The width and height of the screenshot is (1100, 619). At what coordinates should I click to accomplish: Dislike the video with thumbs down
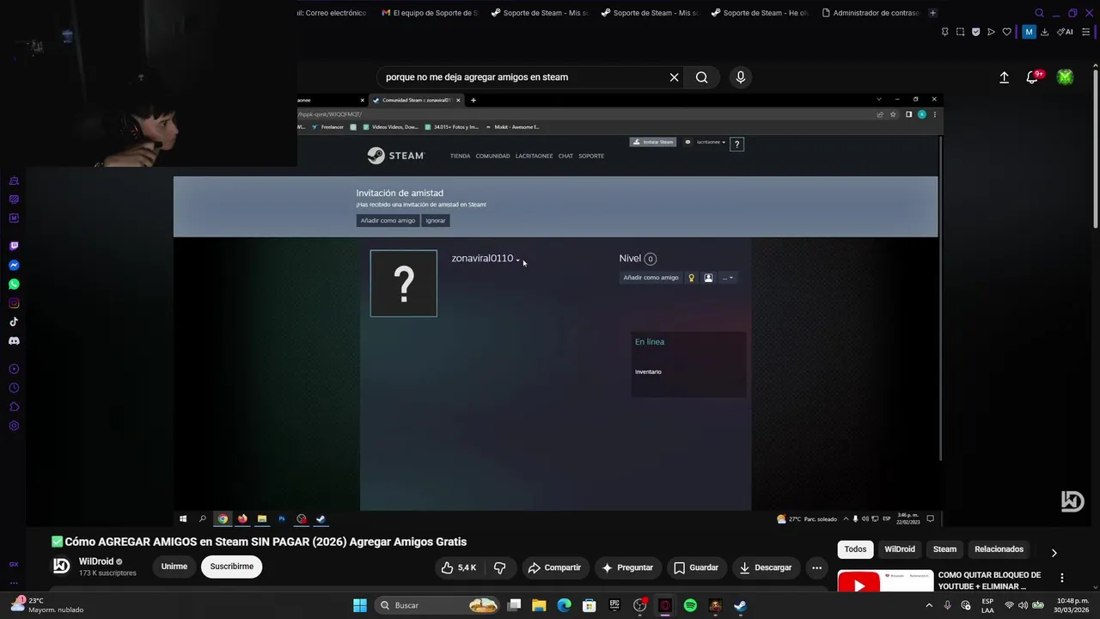(x=499, y=567)
